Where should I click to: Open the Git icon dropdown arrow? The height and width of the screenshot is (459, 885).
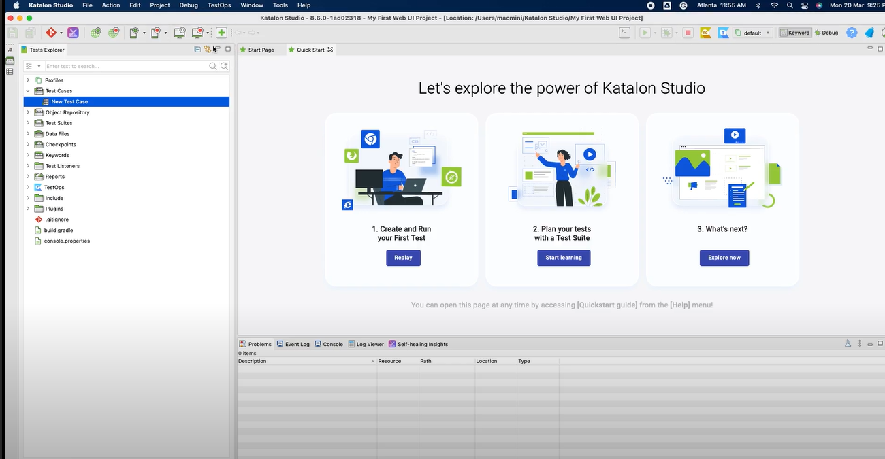61,33
